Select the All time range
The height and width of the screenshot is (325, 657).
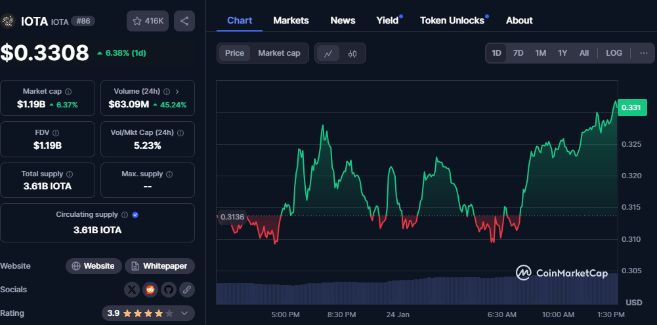point(584,53)
